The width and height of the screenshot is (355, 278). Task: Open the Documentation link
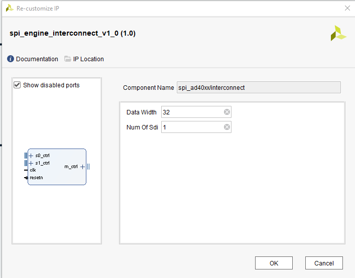[x=37, y=59]
